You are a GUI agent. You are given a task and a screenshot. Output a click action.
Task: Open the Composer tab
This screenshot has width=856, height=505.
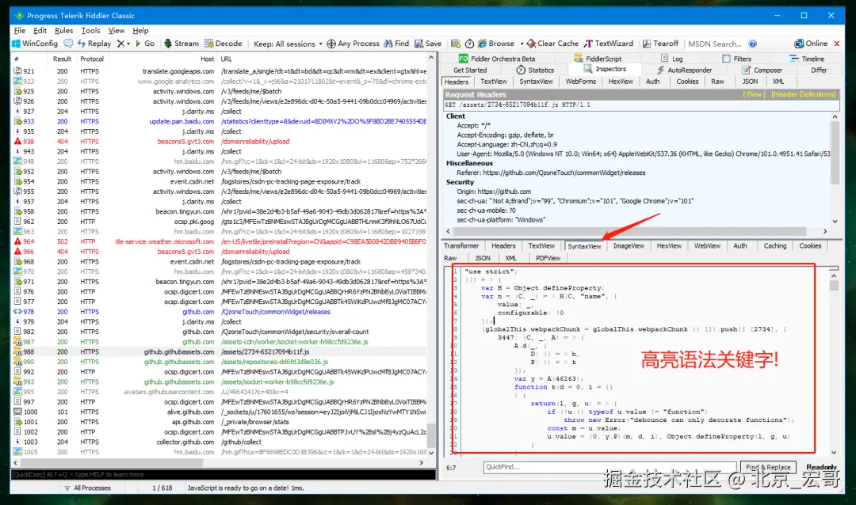(762, 70)
